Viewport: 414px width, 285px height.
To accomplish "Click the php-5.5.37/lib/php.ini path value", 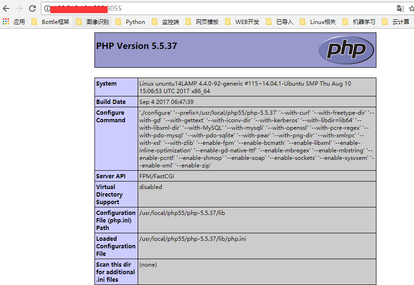I will 193,239.
